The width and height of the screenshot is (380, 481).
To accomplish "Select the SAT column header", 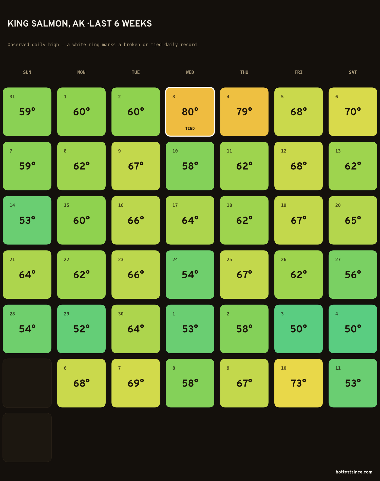I will (x=353, y=72).
